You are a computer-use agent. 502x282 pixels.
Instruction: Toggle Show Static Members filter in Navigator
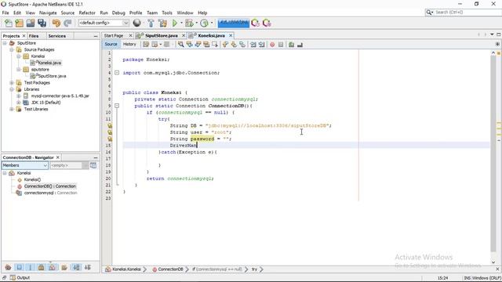(x=31, y=267)
